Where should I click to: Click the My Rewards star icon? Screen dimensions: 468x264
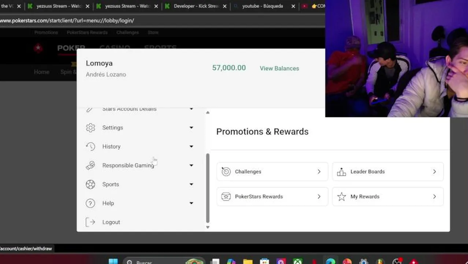(341, 197)
